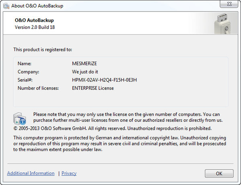Click the 'Number of licenses:' label
The height and width of the screenshot is (185, 241).
pos(38,88)
